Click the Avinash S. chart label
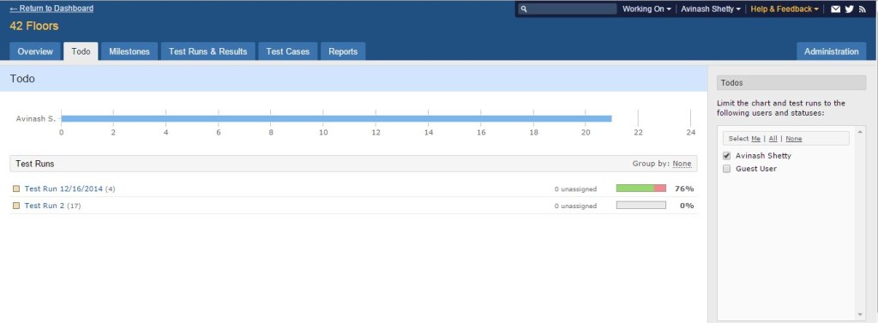The image size is (878, 323). tap(36, 119)
